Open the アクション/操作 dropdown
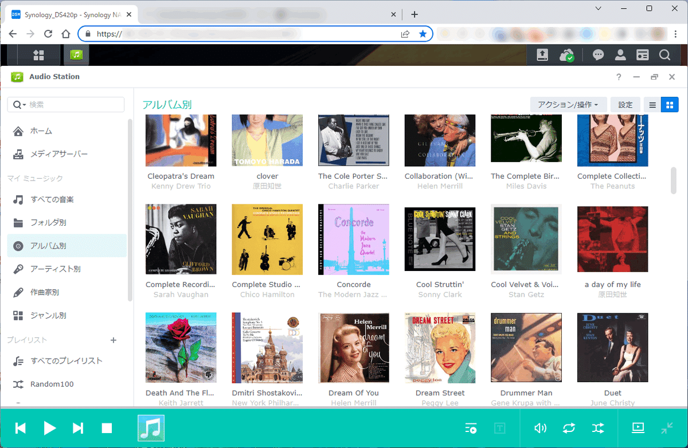Screen dimensions: 688x448 point(568,105)
